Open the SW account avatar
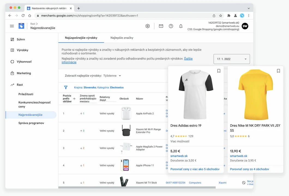Image resolution: width=289 pixels, height=196 pixels. 245,26
